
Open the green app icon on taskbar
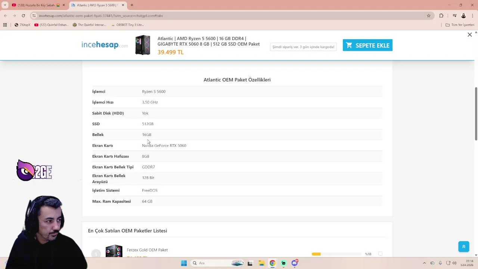tap(283, 263)
